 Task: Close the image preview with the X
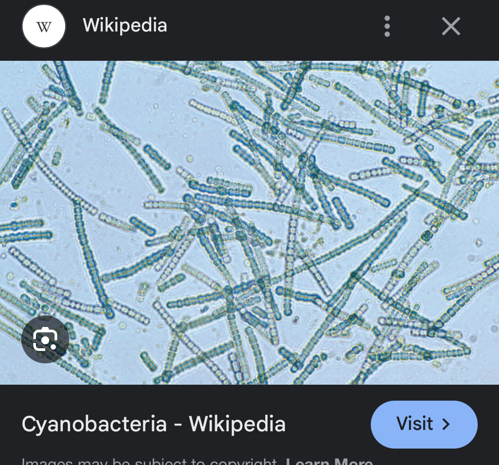pos(451,26)
